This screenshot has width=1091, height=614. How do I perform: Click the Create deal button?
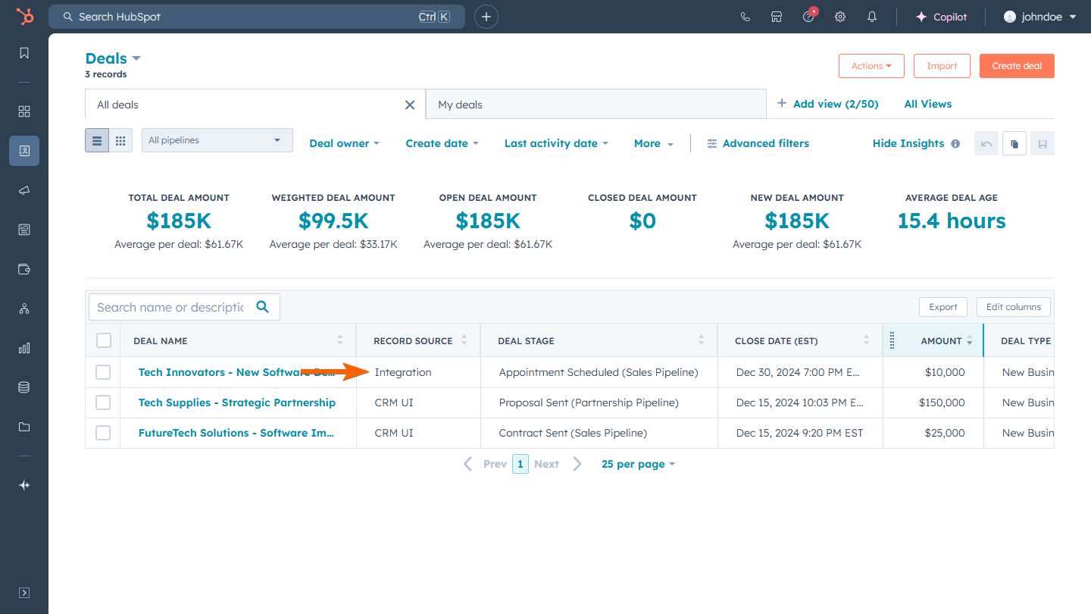click(1016, 66)
